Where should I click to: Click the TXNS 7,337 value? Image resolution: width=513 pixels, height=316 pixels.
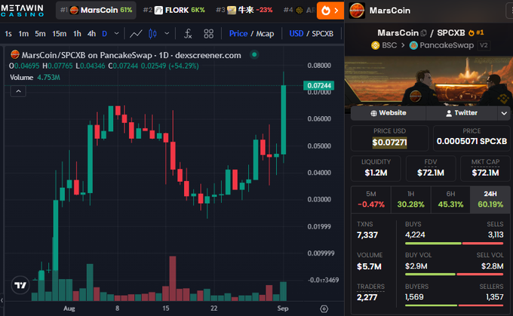(367, 235)
